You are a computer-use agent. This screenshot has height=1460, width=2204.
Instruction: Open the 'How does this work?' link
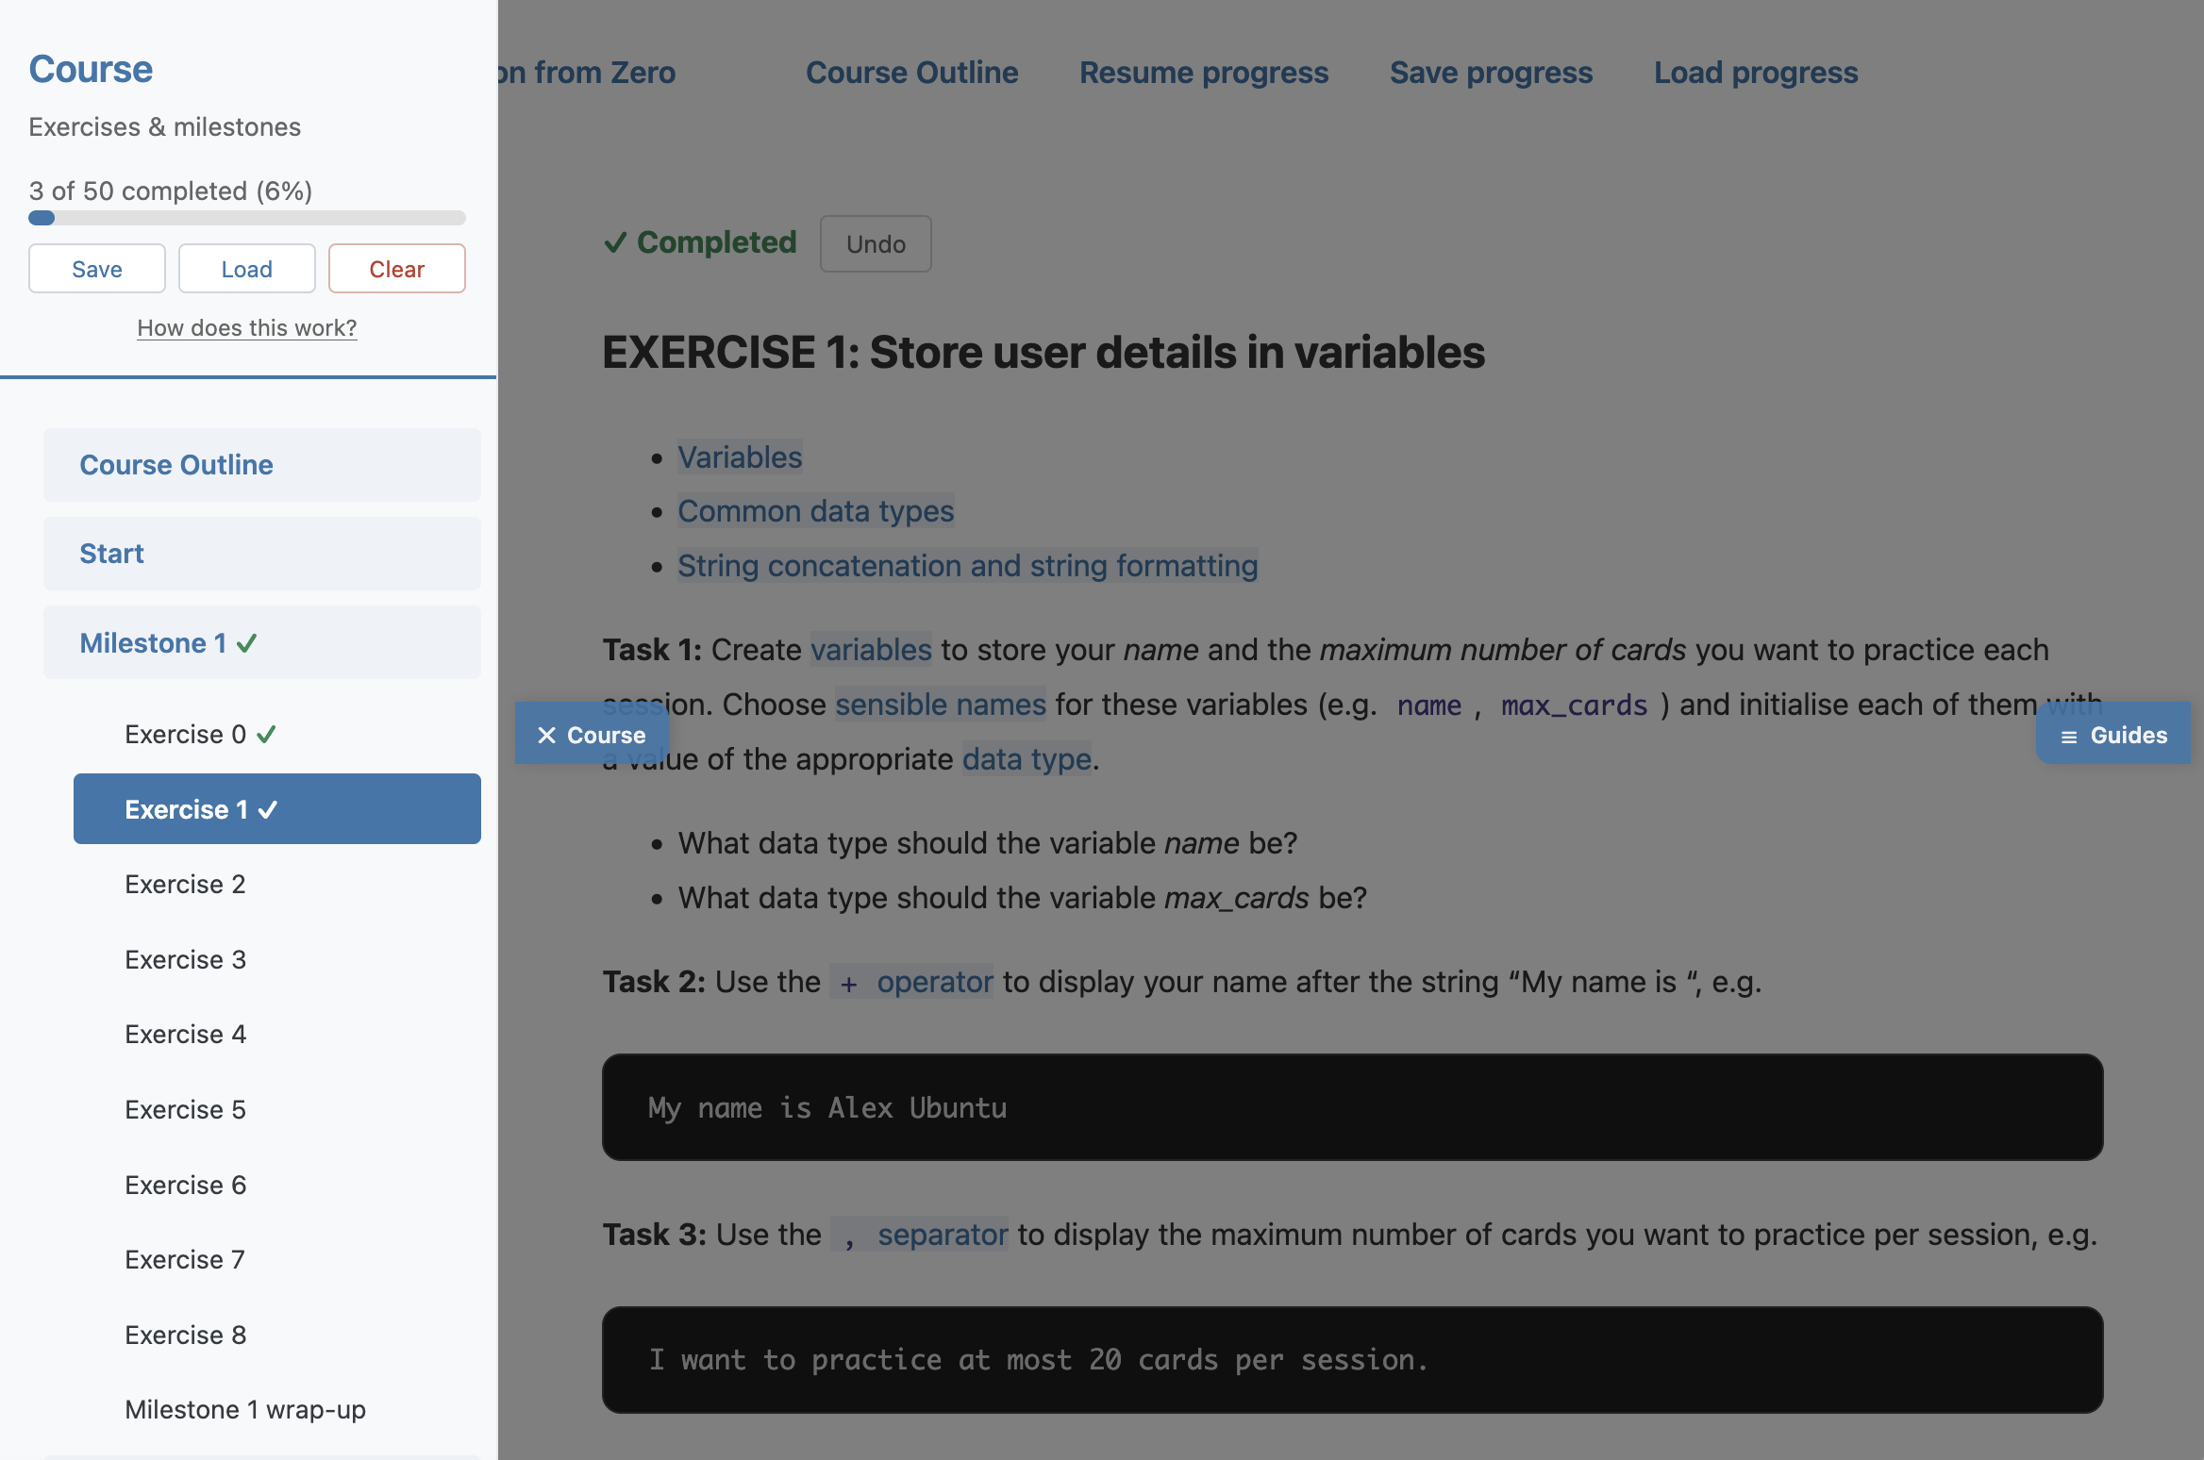pos(247,327)
